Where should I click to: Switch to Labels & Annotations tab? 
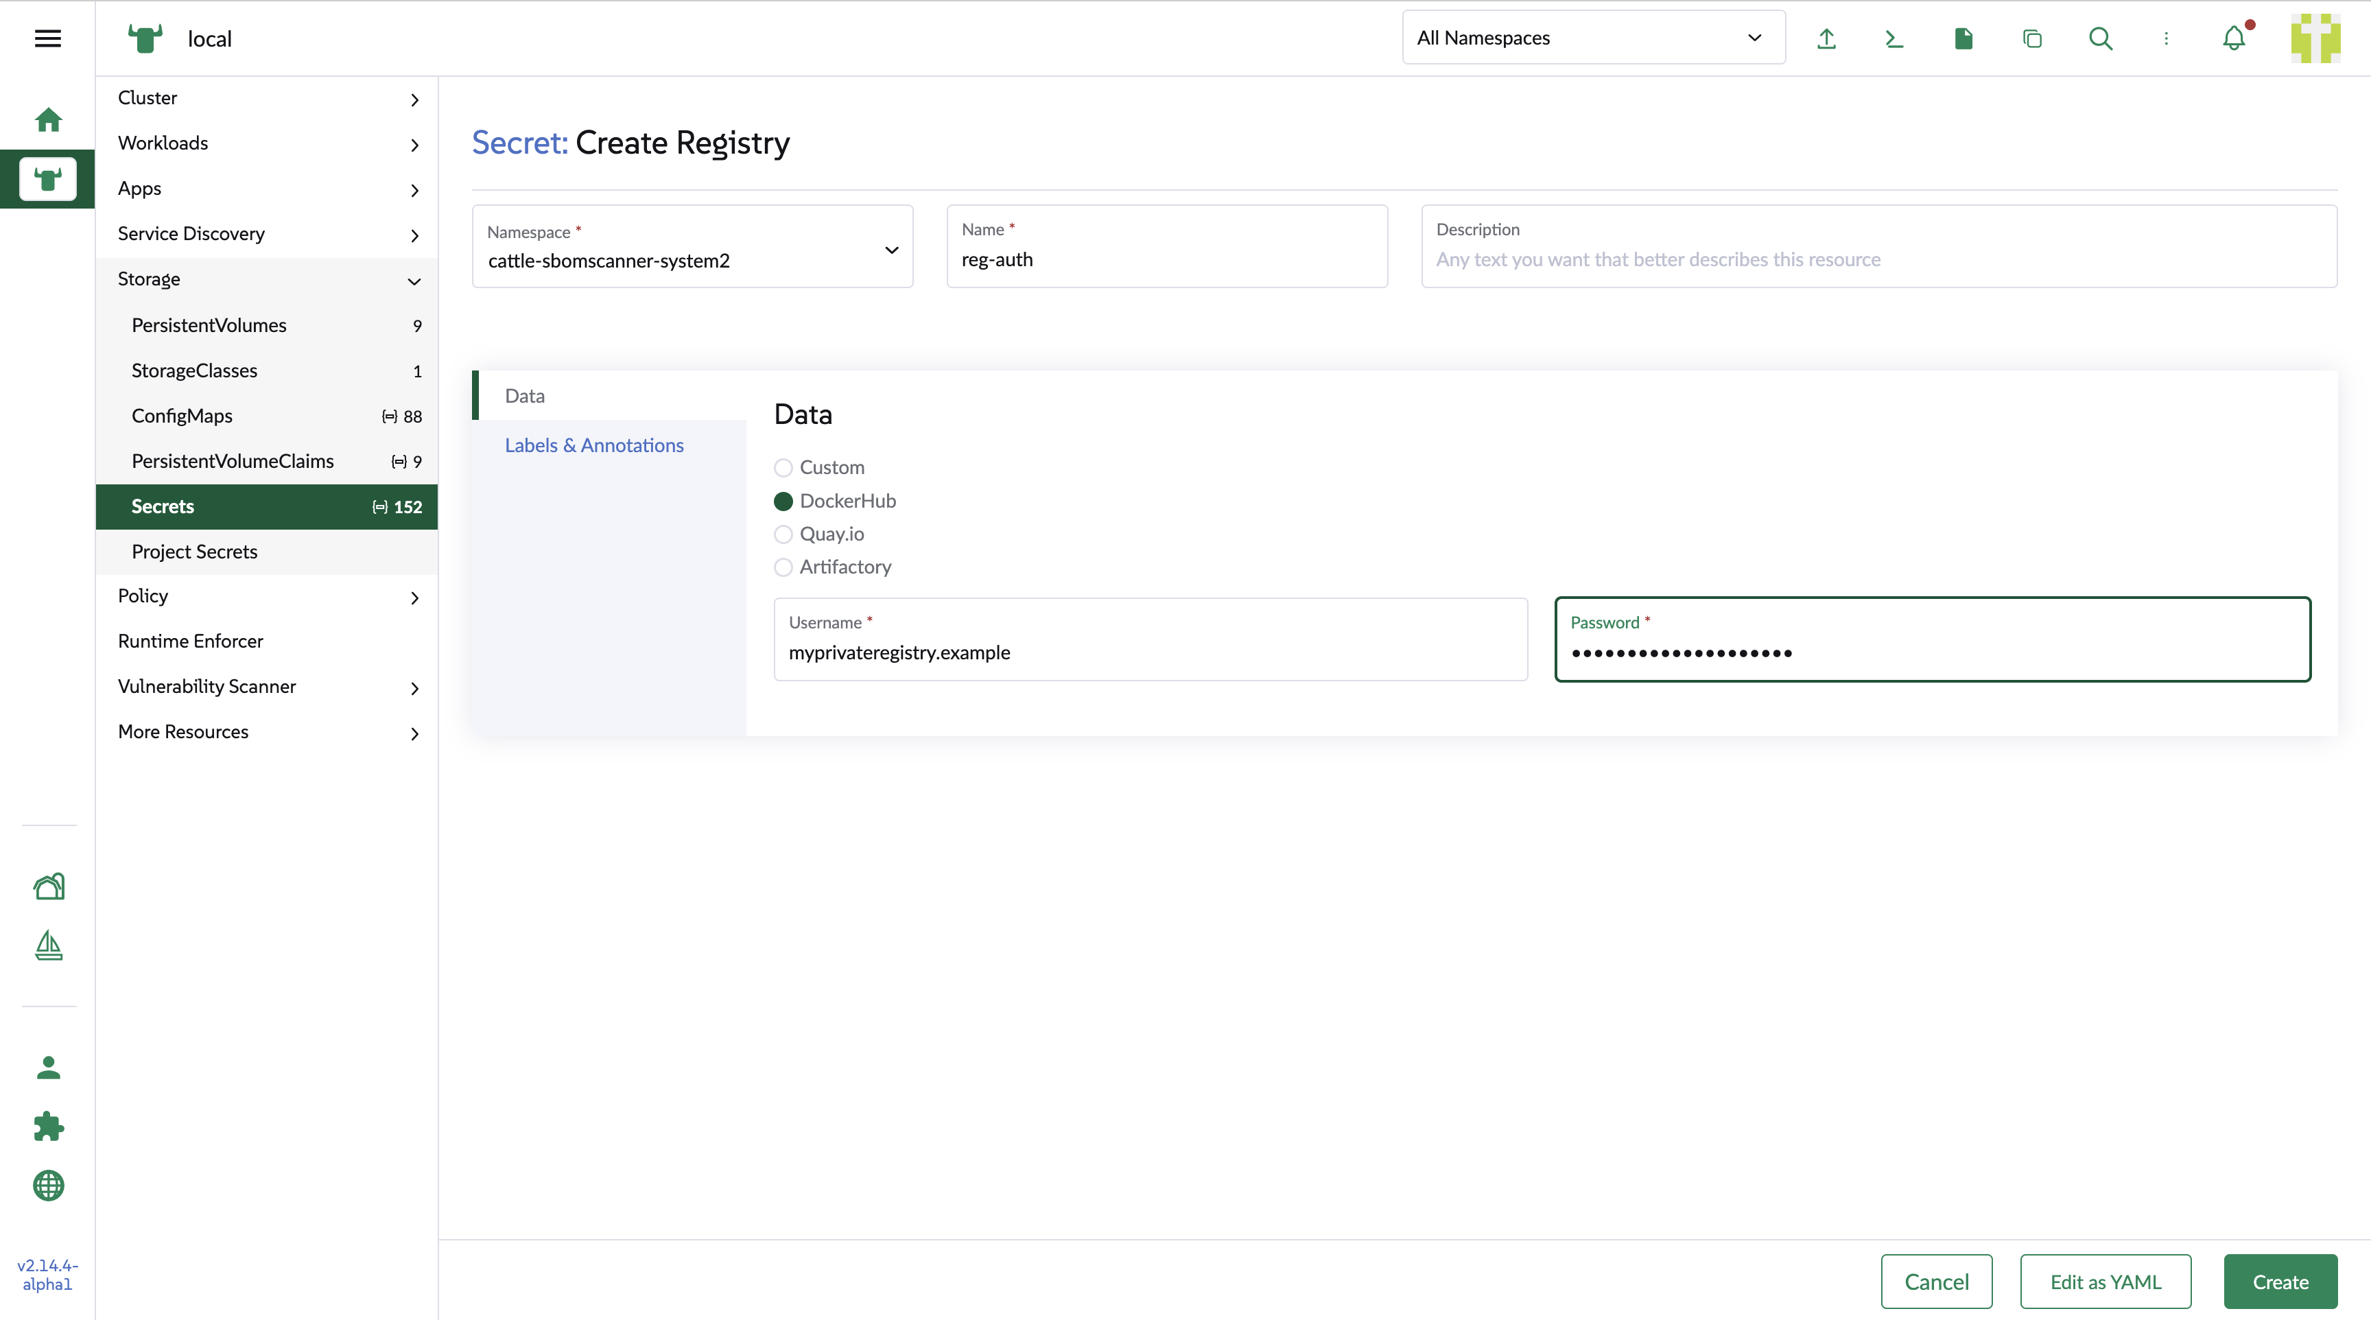[609, 445]
